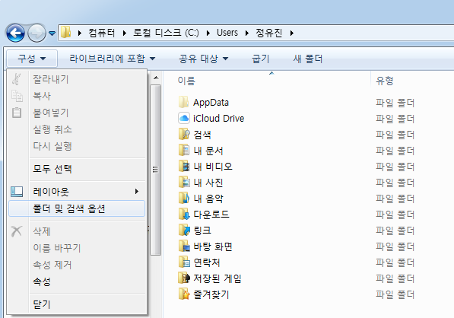Choose 실행 취소 menu entry

[x=77, y=129]
